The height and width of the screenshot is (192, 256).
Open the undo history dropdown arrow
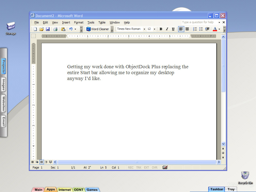(x=75, y=29)
